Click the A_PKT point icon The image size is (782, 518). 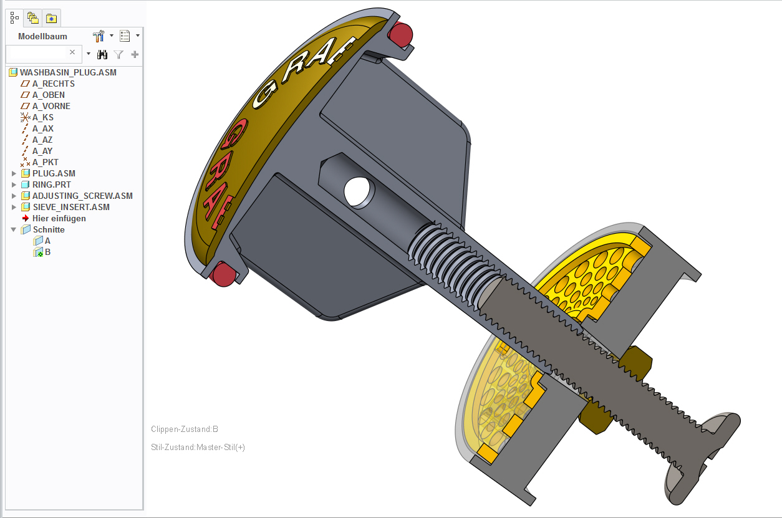click(x=26, y=162)
